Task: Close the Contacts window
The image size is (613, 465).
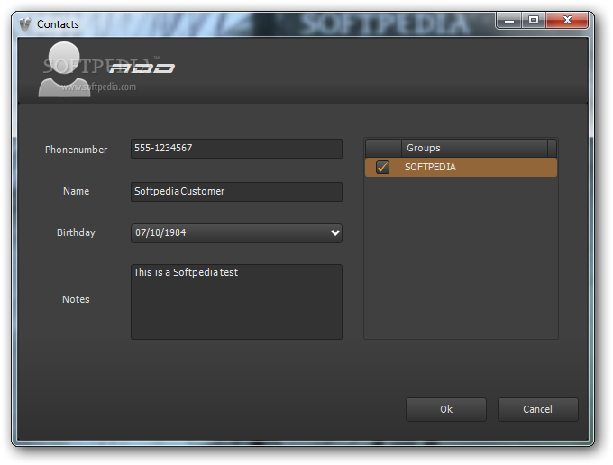Action: (567, 21)
